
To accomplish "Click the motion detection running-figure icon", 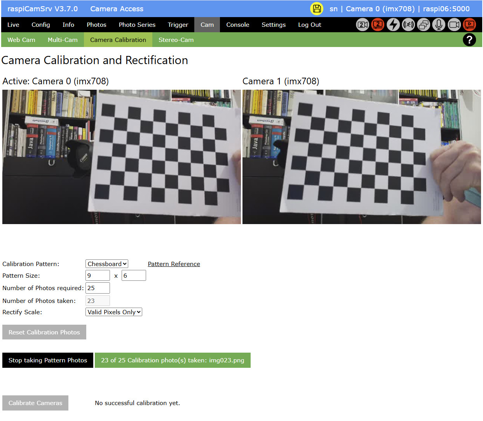I will click(x=408, y=25).
